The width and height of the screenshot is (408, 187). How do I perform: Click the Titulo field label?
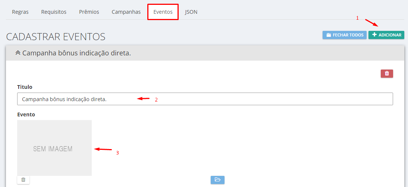pos(25,87)
